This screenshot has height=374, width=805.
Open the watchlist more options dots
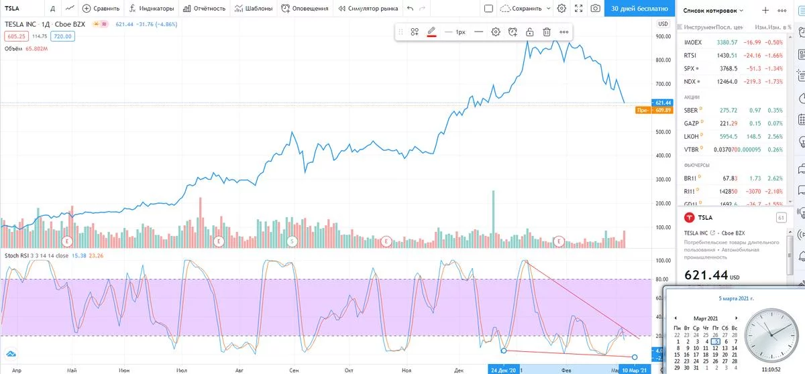[x=781, y=11]
